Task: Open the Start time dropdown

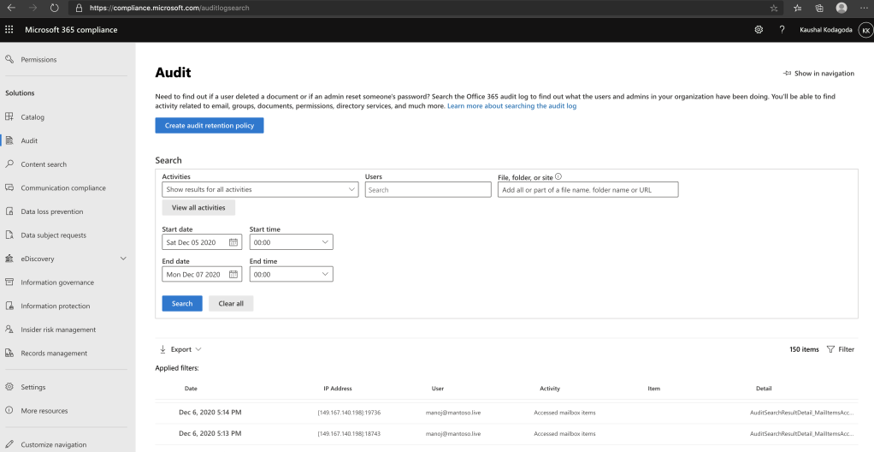Action: pyautogui.click(x=291, y=242)
